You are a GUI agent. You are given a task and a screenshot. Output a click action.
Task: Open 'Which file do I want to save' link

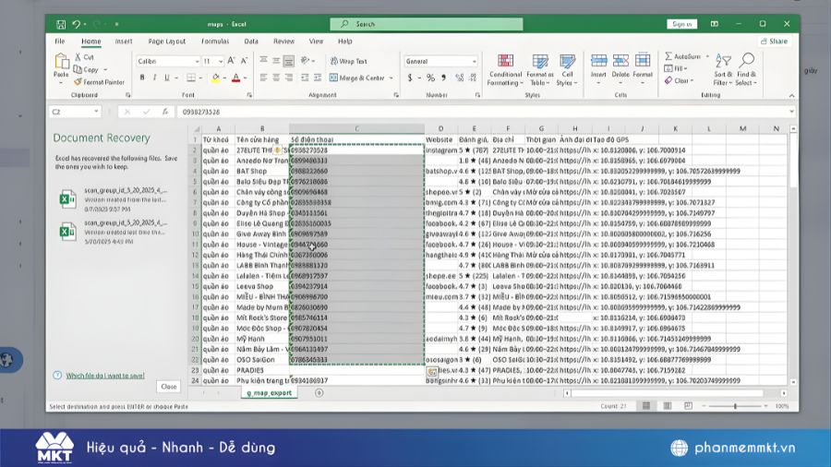coord(105,376)
